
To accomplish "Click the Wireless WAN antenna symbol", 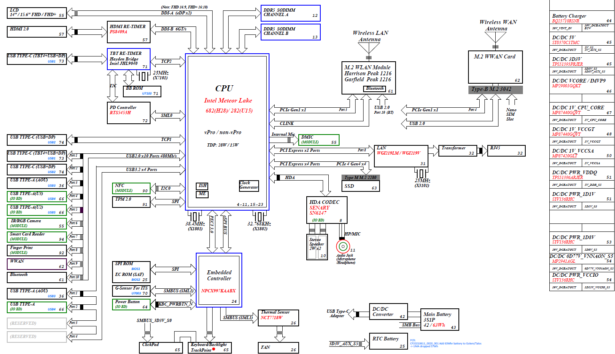I will (x=495, y=37).
